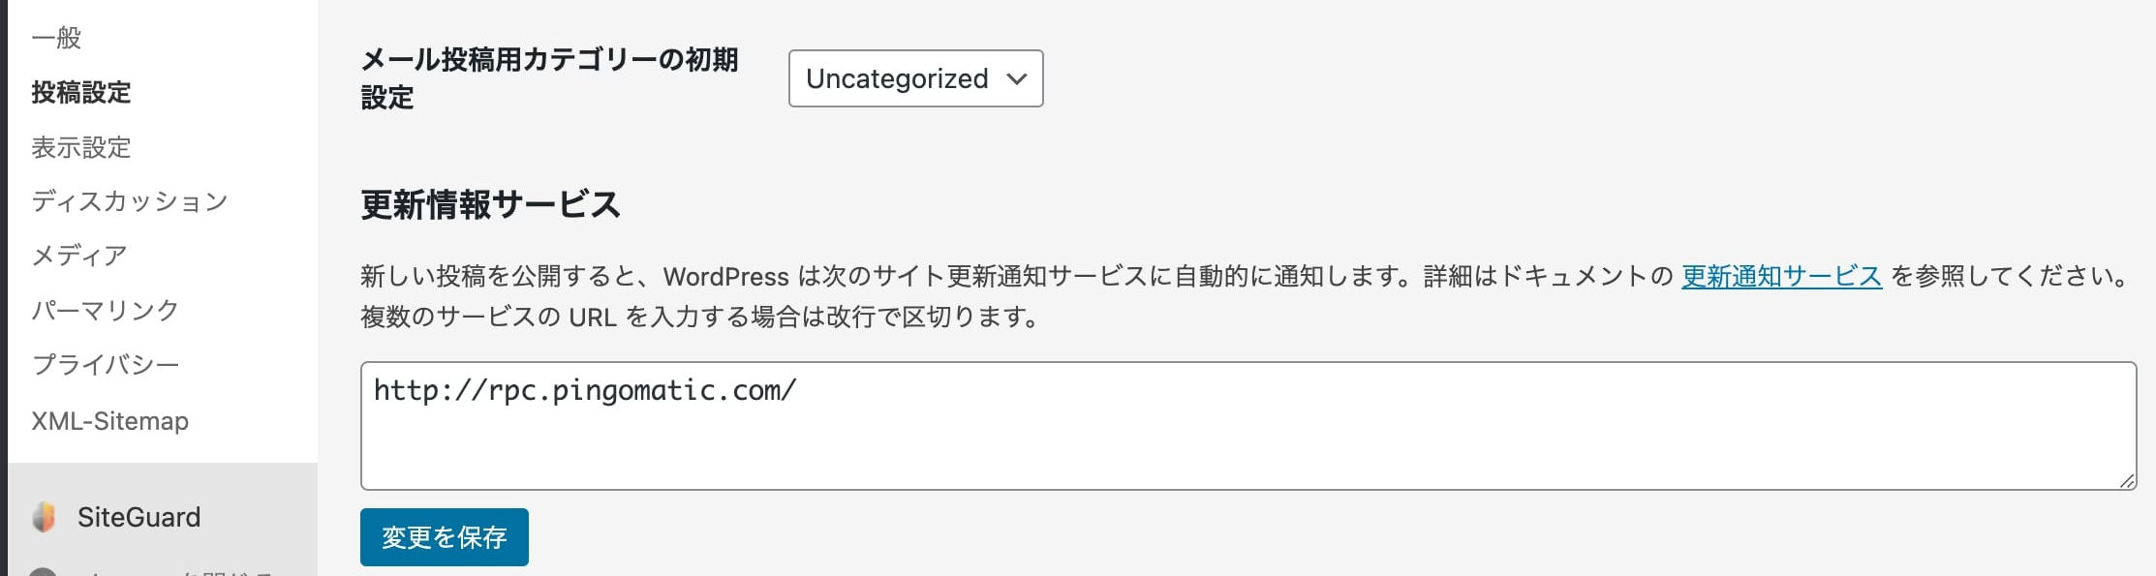Navigate to メディア settings

pyautogui.click(x=79, y=256)
